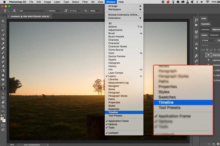Select the Pen tool

[x=3, y=84]
